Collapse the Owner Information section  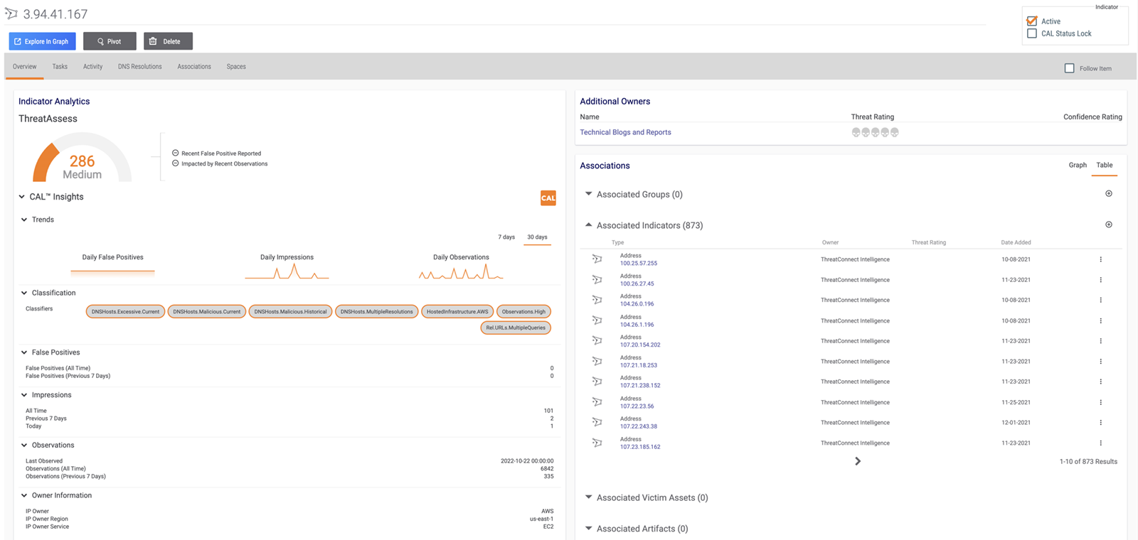click(x=24, y=496)
